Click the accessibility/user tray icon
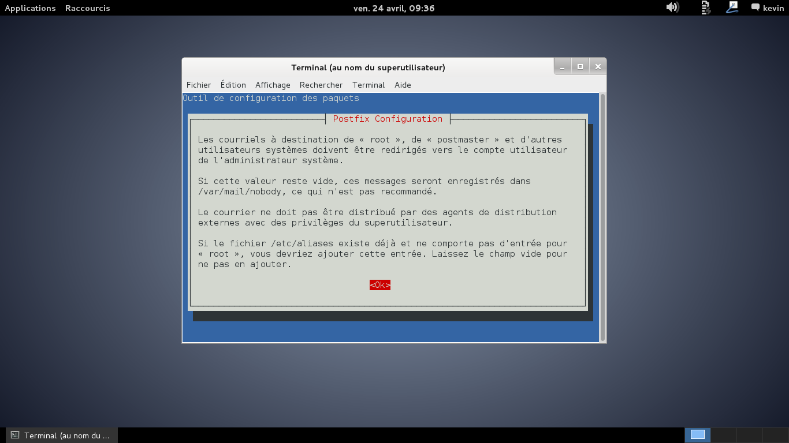Viewport: 789px width, 443px height. pos(732,7)
